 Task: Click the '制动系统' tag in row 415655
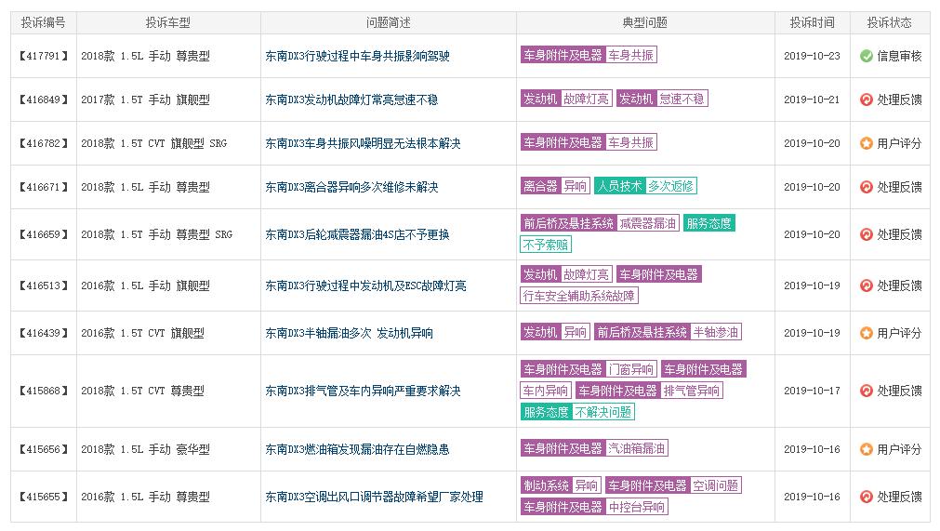(546, 485)
